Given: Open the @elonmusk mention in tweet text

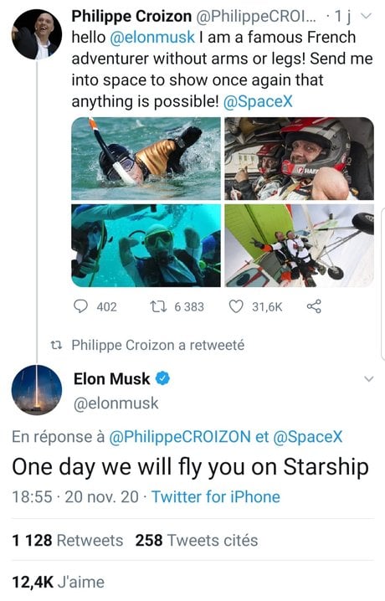Looking at the screenshot, I should coord(152,38).
